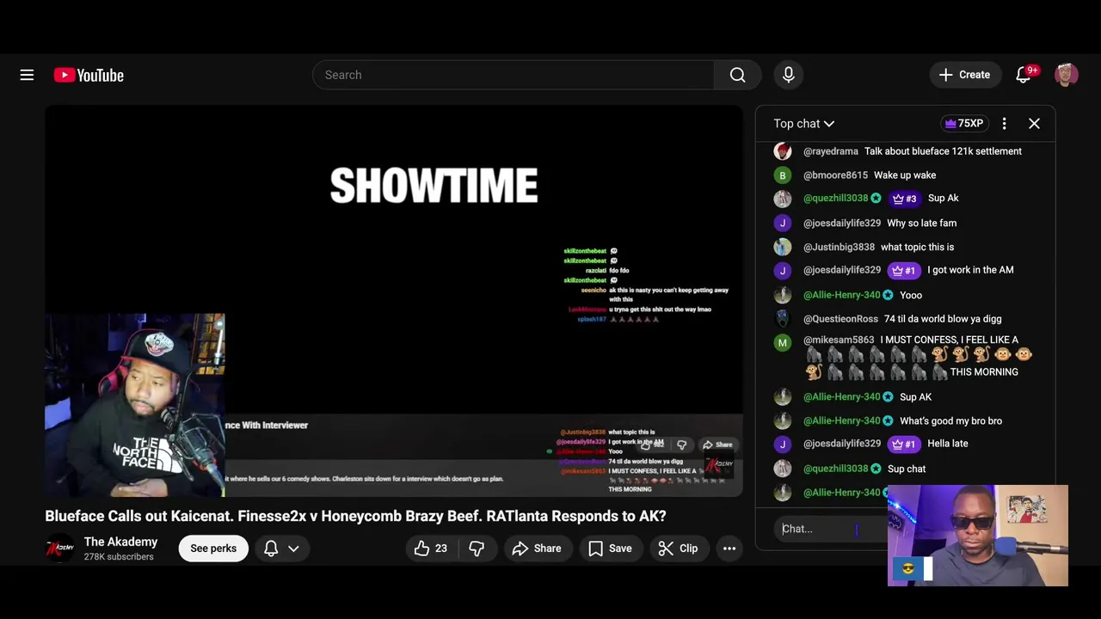Open The Akademy channel avatar
This screenshot has width=1101, height=619.
(x=59, y=549)
